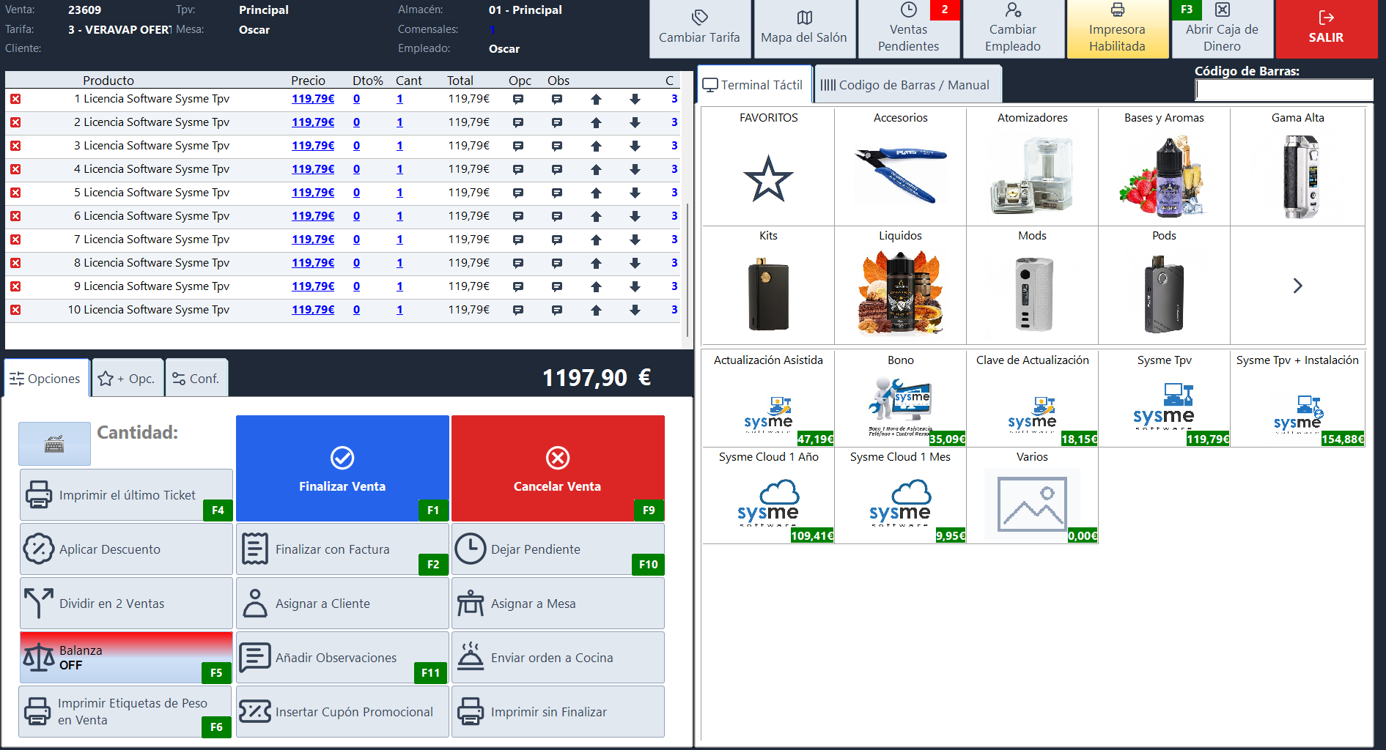Click Abrir Caja de Dinero
The image size is (1386, 750).
click(1222, 29)
